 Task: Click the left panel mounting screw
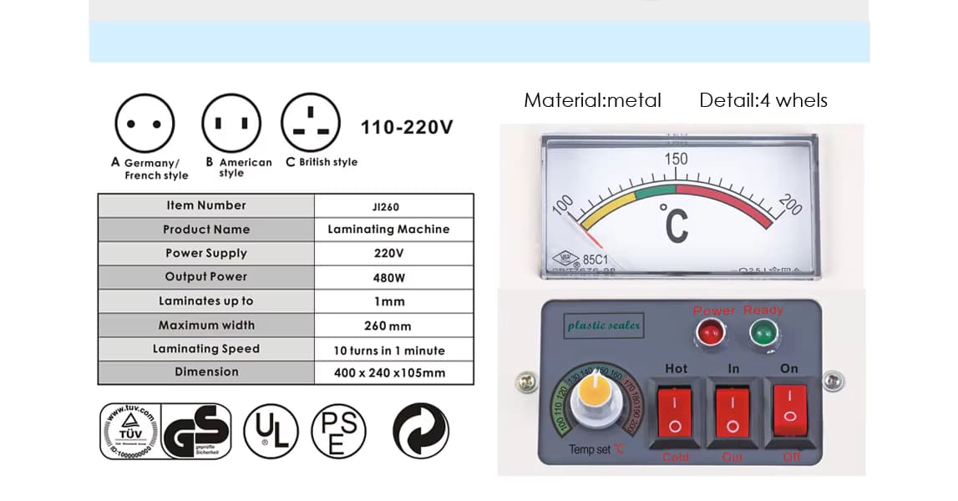pyautogui.click(x=526, y=382)
